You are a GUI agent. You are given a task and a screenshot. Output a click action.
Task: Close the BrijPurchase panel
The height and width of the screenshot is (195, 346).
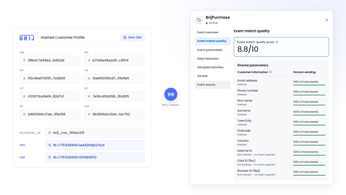coord(327,20)
